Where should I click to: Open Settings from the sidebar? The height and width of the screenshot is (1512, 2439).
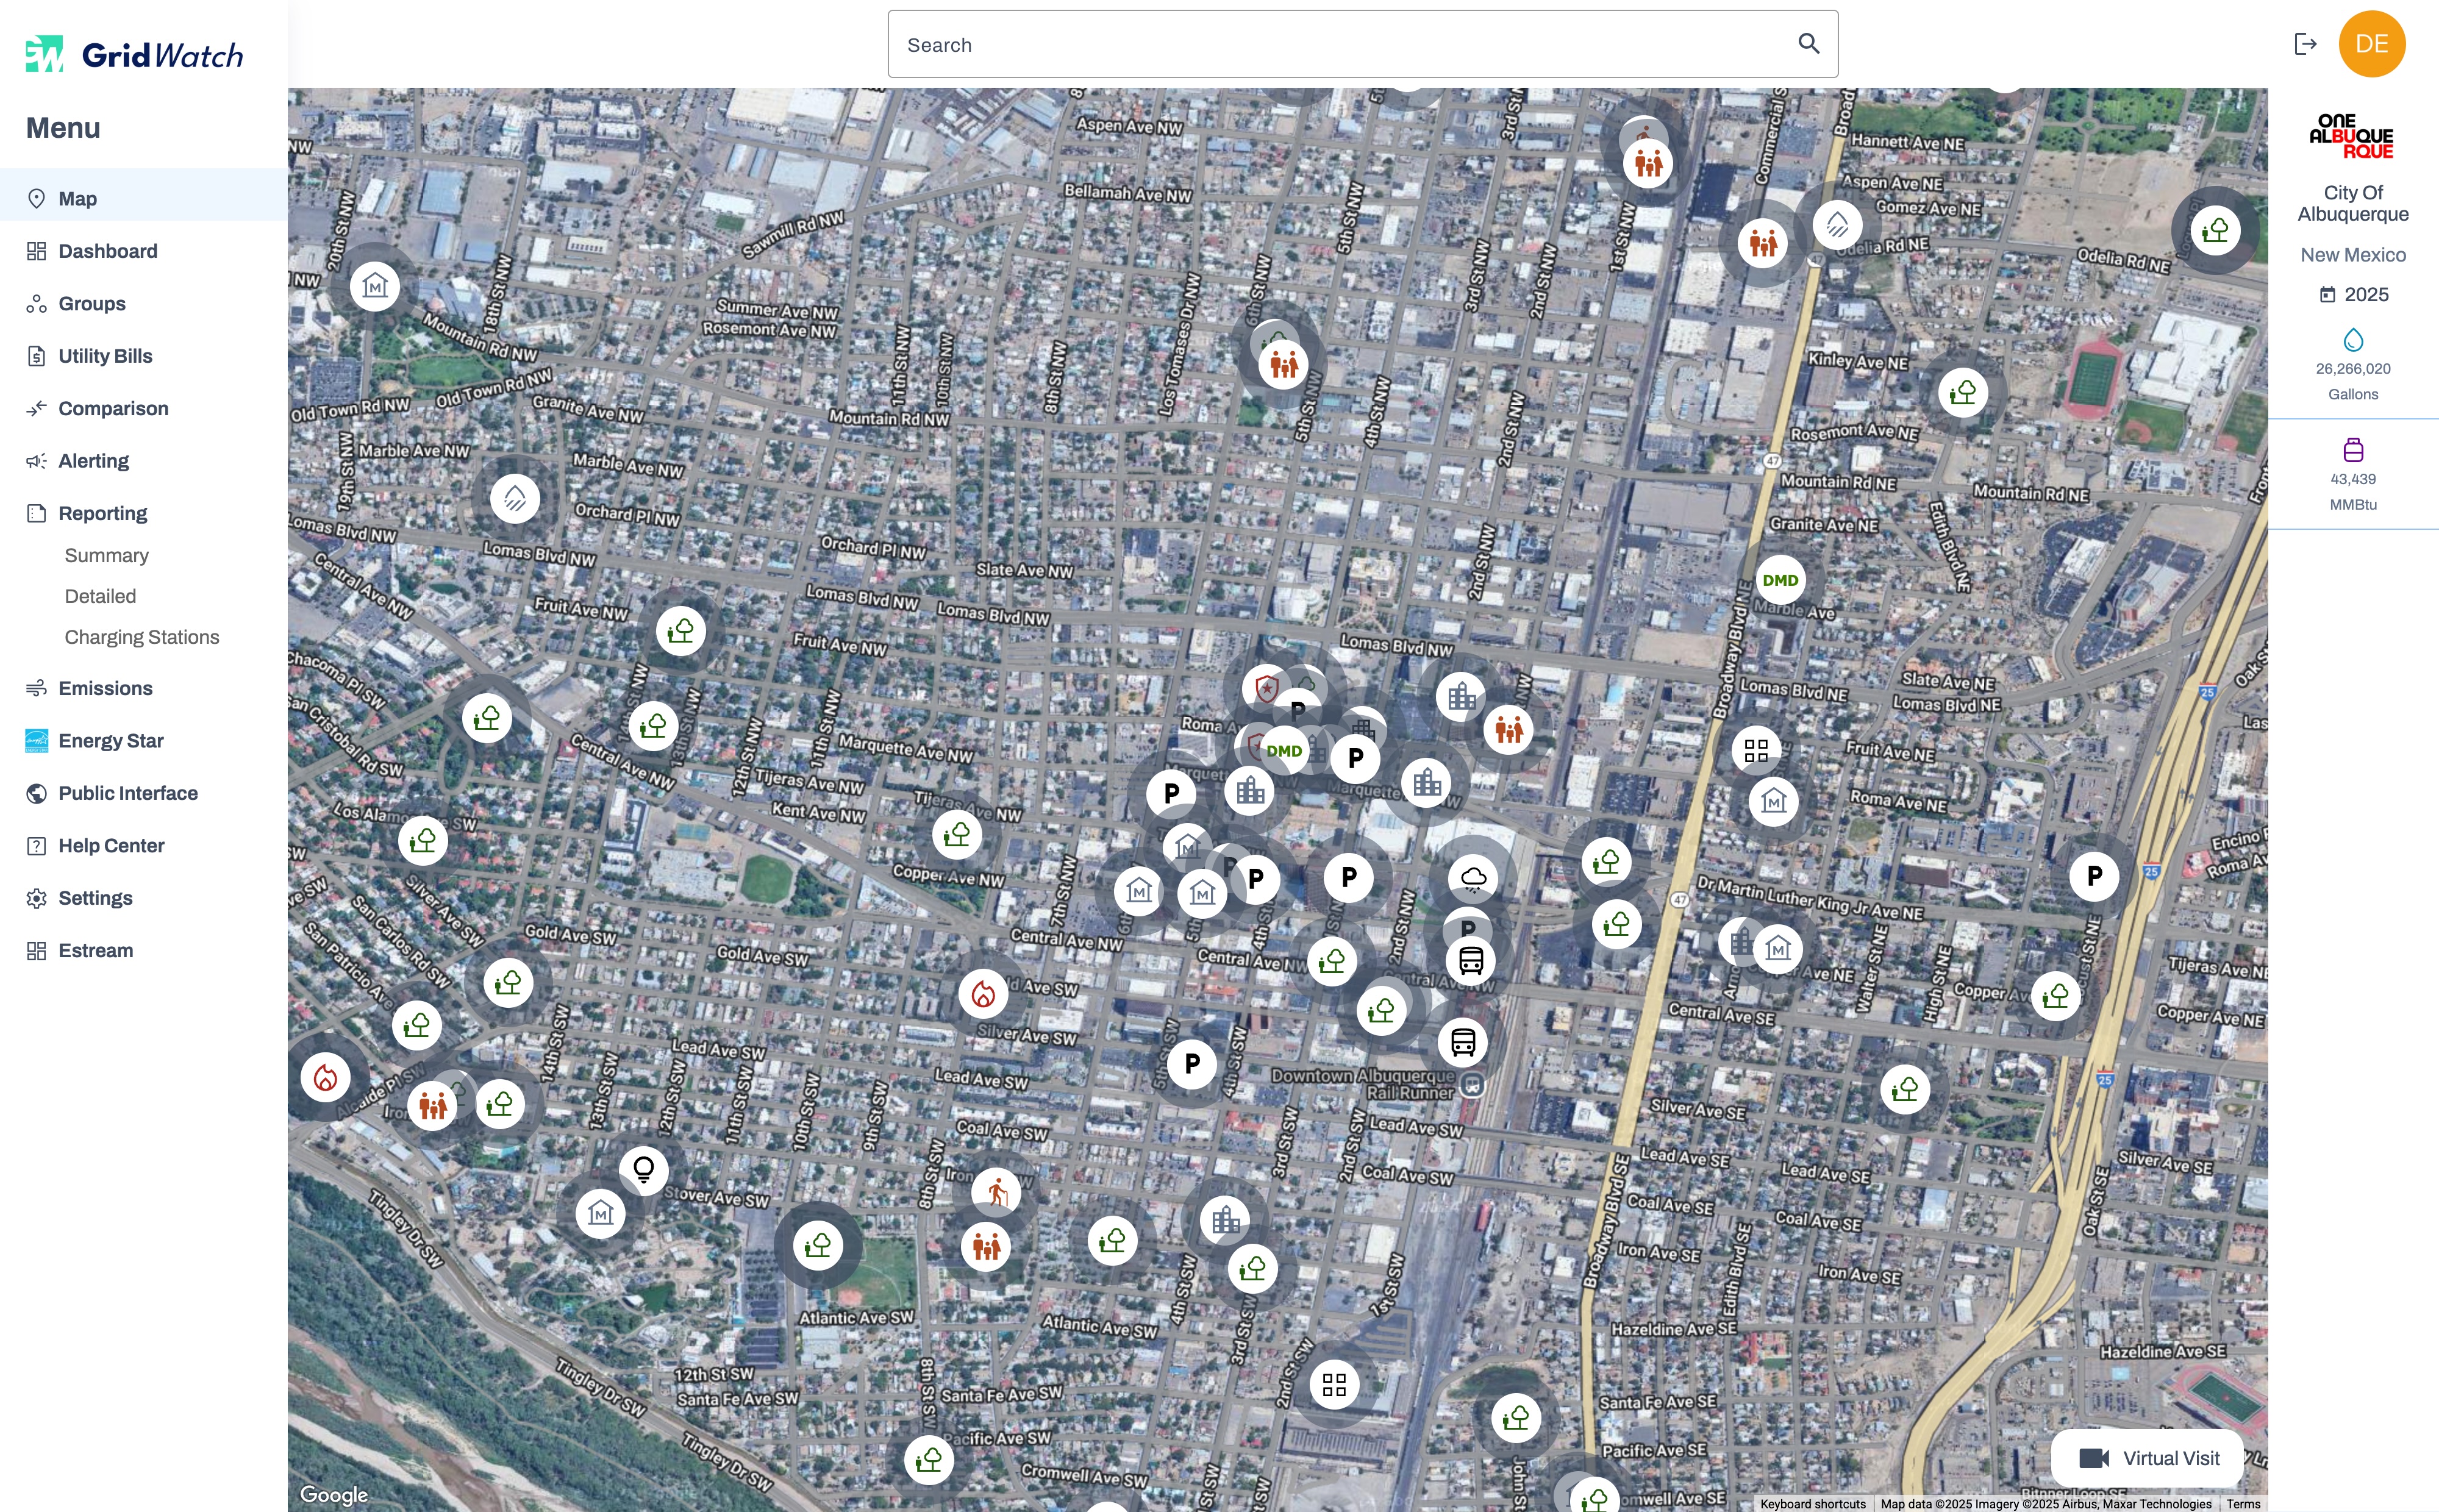tap(144, 898)
